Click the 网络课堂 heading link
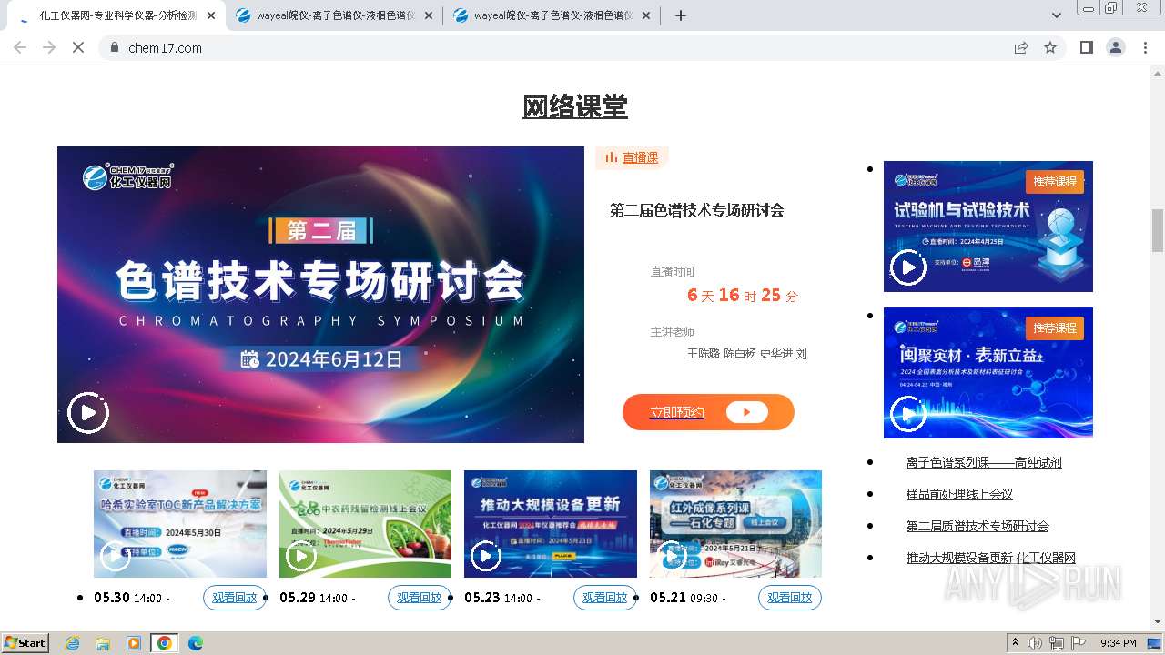Image resolution: width=1165 pixels, height=655 pixels. pos(575,106)
